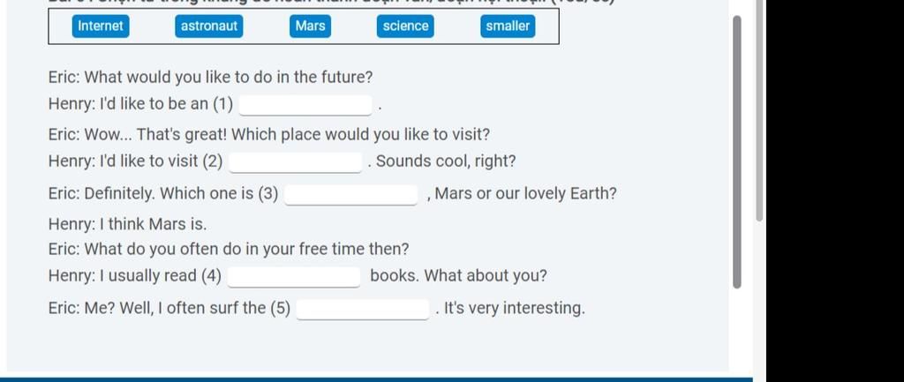Click the text 'Mars or our lovely Earth?'
This screenshot has width=904, height=382.
pos(525,193)
